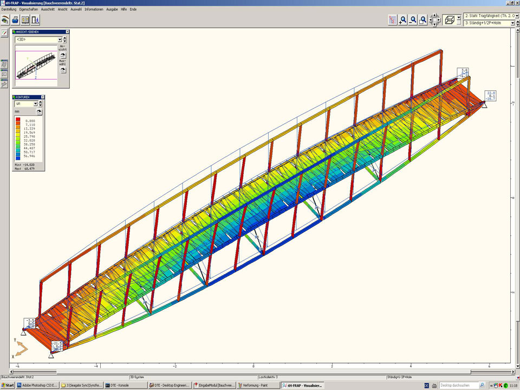
Task: Collapse the KONTUREN panel via title arrow
Action: click(x=43, y=97)
